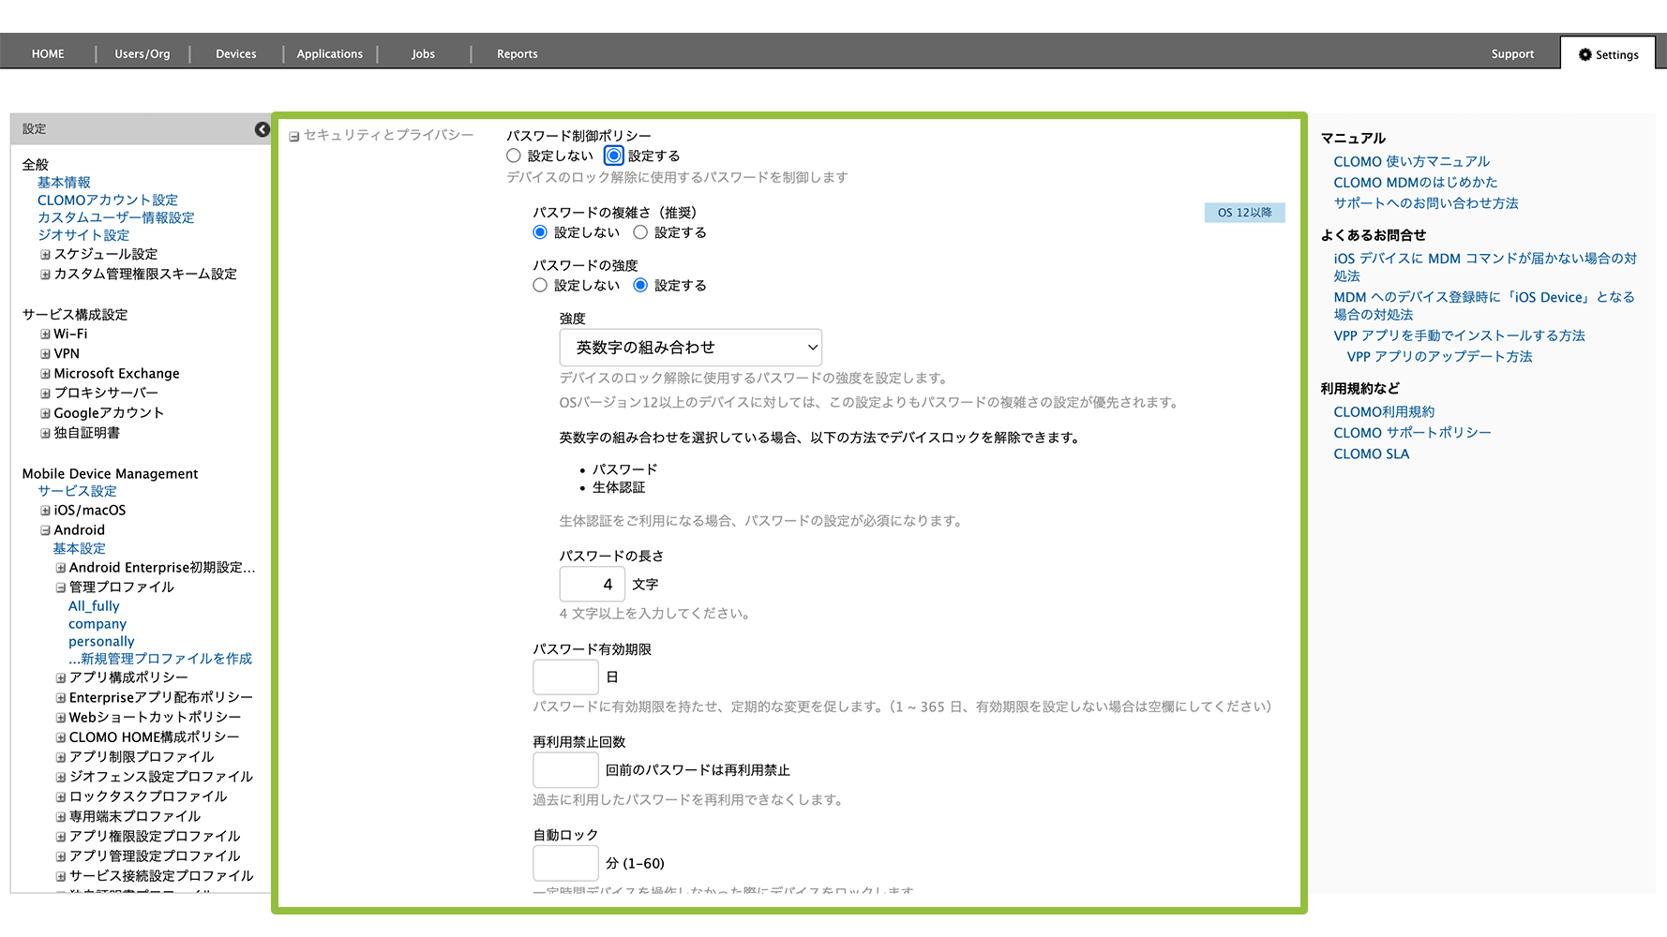Collapse the 設定 sidebar with arrow icon
The width and height of the screenshot is (1667, 937).
click(x=262, y=129)
